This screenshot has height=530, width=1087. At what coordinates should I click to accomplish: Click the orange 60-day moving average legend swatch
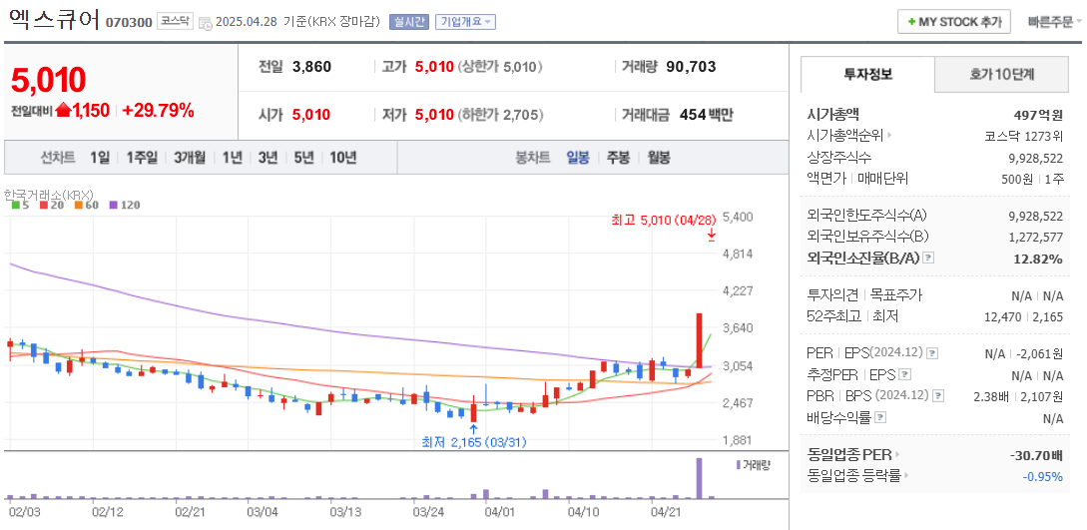tap(78, 205)
